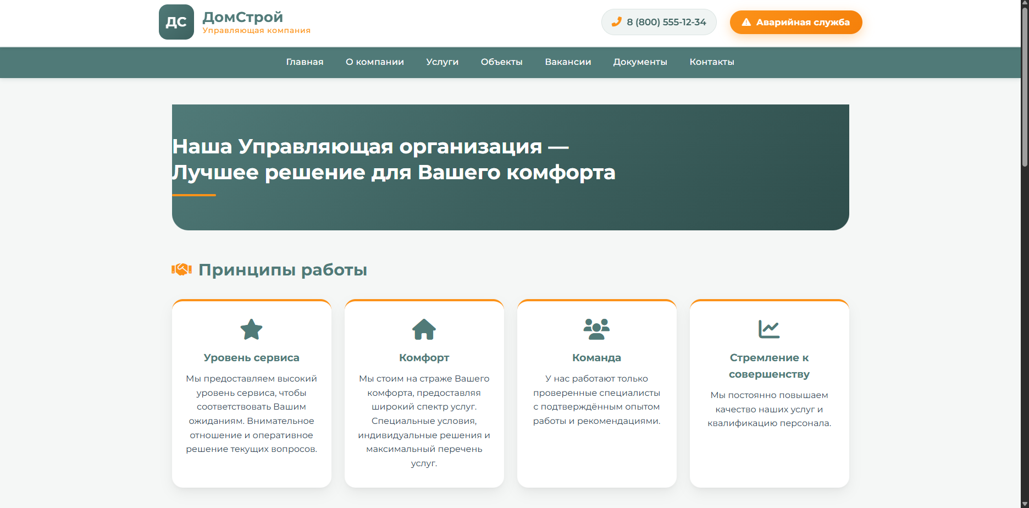Click the text Мы постоянно повышаем качество

(x=769, y=410)
